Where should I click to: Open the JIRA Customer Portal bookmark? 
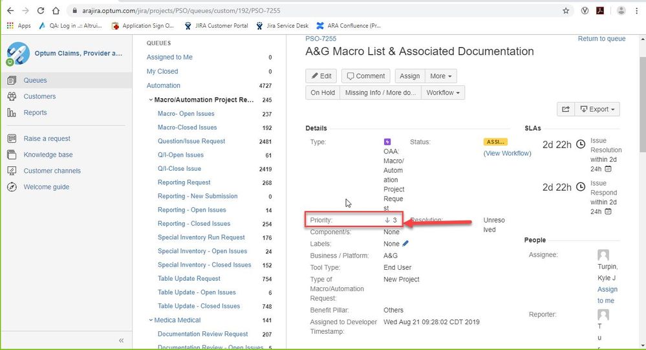coord(216,26)
